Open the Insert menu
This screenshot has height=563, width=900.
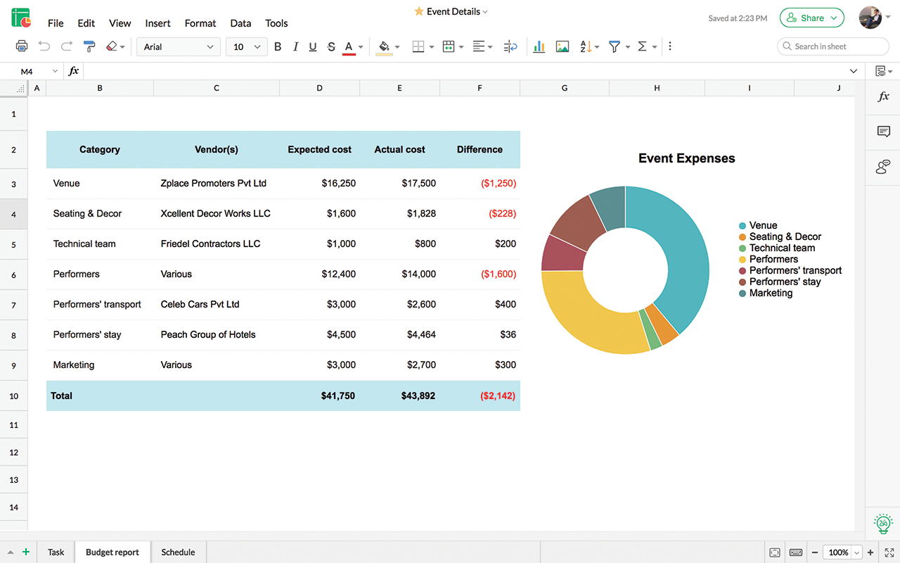point(157,23)
